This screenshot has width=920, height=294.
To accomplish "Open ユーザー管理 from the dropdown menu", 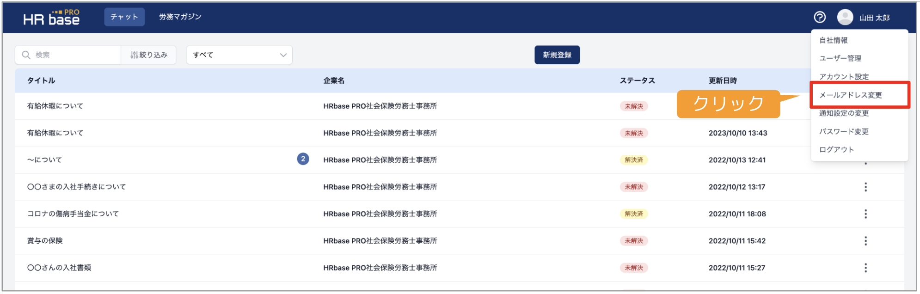I will pyautogui.click(x=840, y=58).
